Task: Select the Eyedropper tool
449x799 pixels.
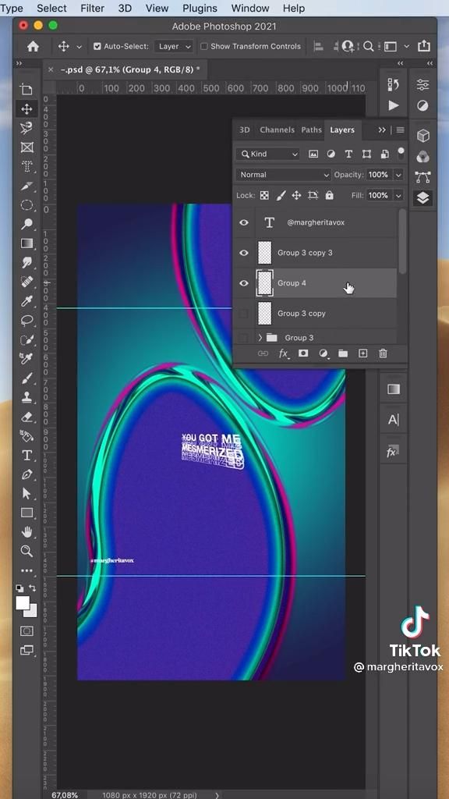Action: pyautogui.click(x=27, y=302)
